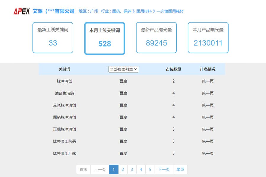Select the 最新上线关键词 stat card
This screenshot has width=266, height=177.
tap(53, 38)
